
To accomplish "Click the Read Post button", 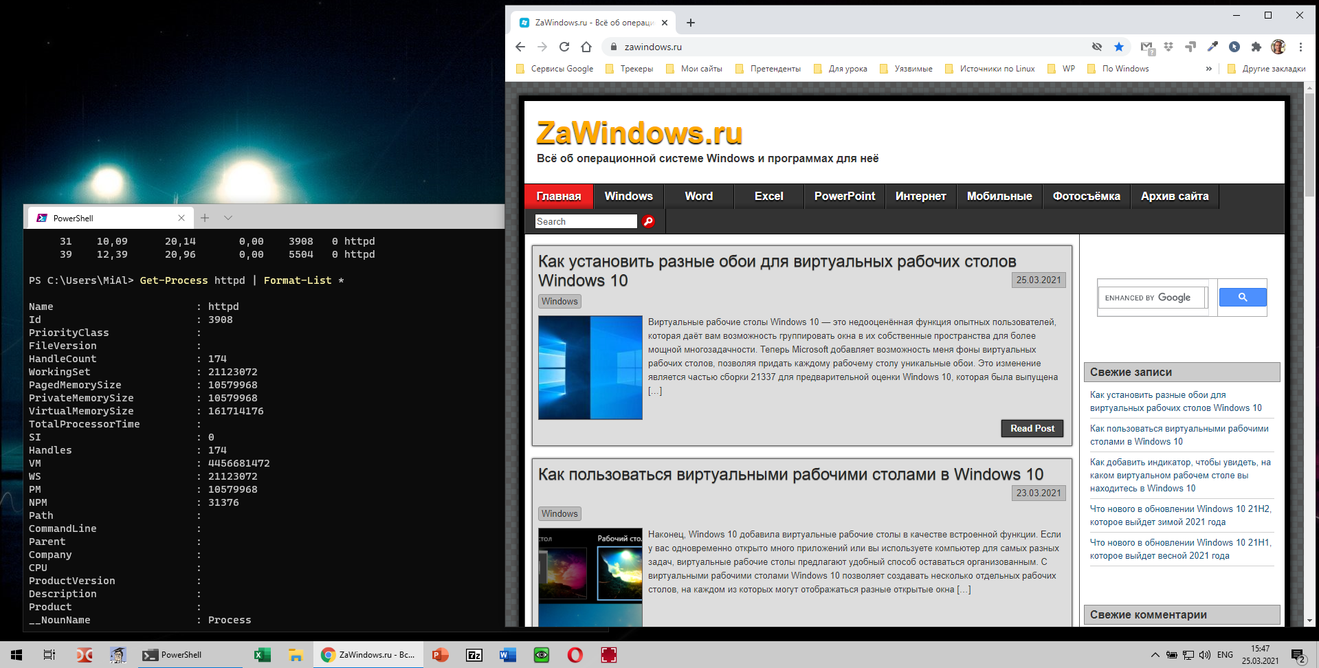I will pos(1032,428).
